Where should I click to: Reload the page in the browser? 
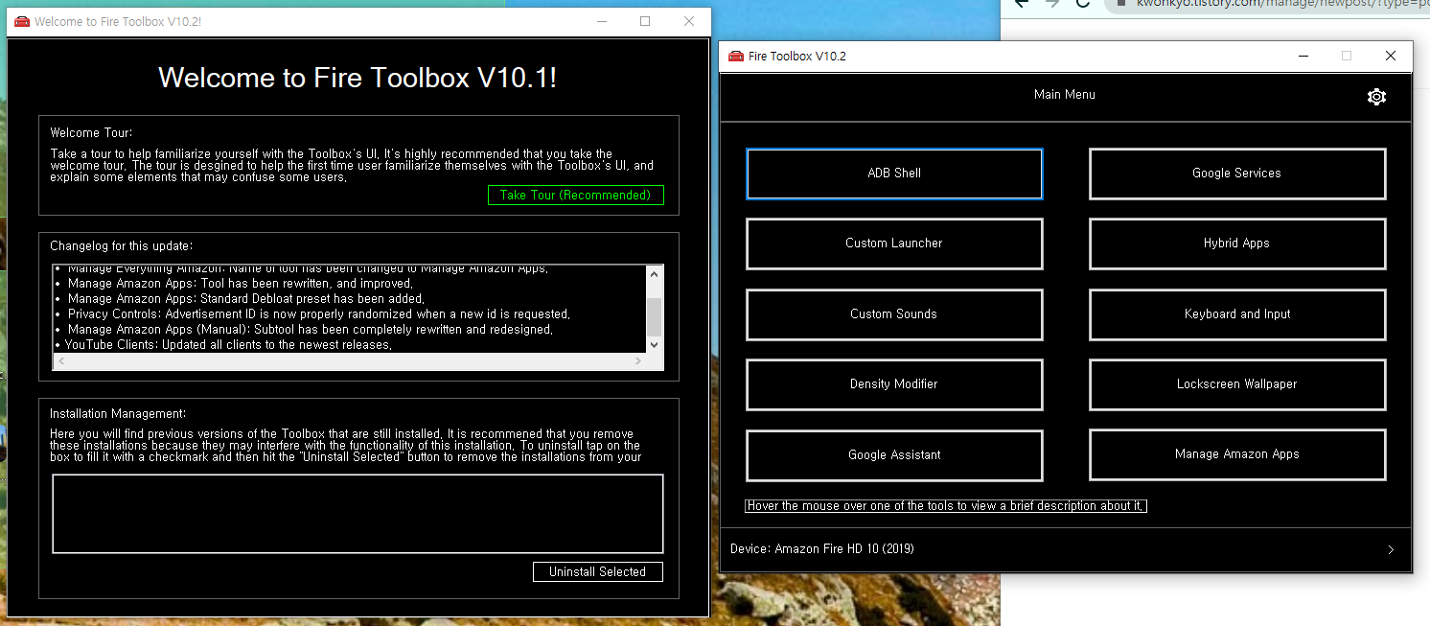[x=1083, y=4]
